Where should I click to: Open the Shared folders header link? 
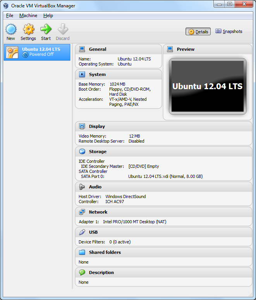pyautogui.click(x=105, y=252)
